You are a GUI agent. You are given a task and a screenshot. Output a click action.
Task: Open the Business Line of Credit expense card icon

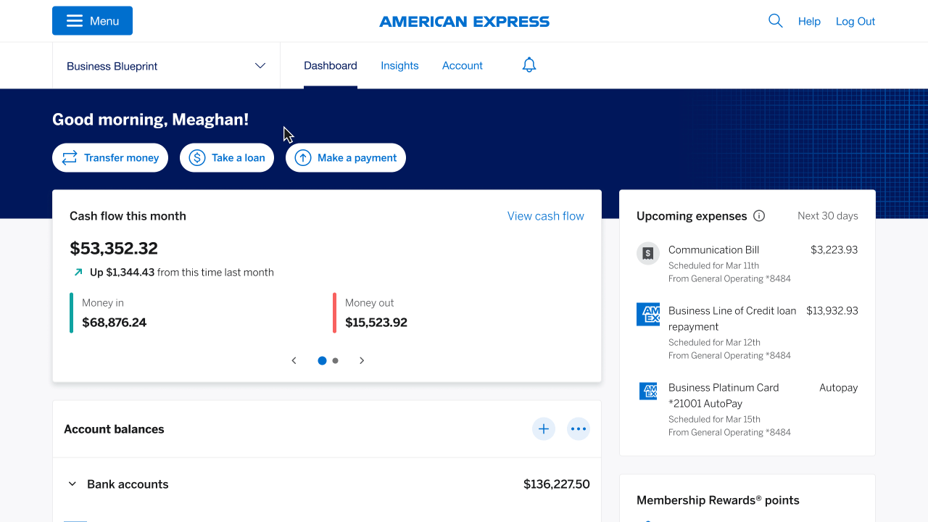point(647,314)
